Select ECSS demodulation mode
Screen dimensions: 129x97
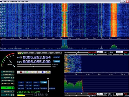coord(27,53)
